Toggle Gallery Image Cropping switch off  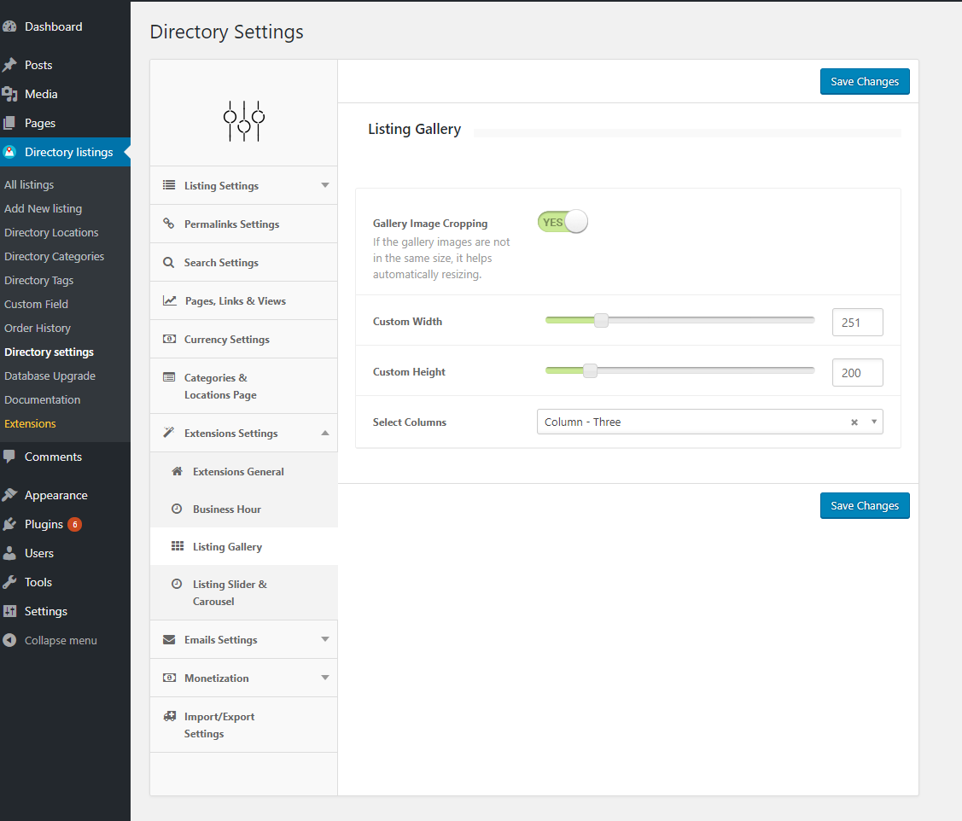[x=563, y=222]
